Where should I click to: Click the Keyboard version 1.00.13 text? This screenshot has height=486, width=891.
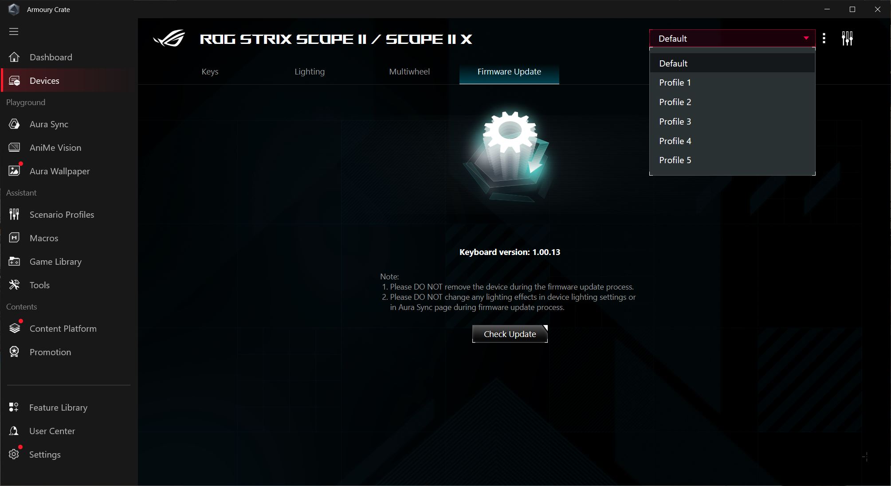(510, 252)
